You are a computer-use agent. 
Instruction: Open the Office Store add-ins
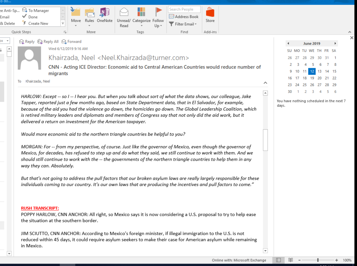[x=210, y=15]
